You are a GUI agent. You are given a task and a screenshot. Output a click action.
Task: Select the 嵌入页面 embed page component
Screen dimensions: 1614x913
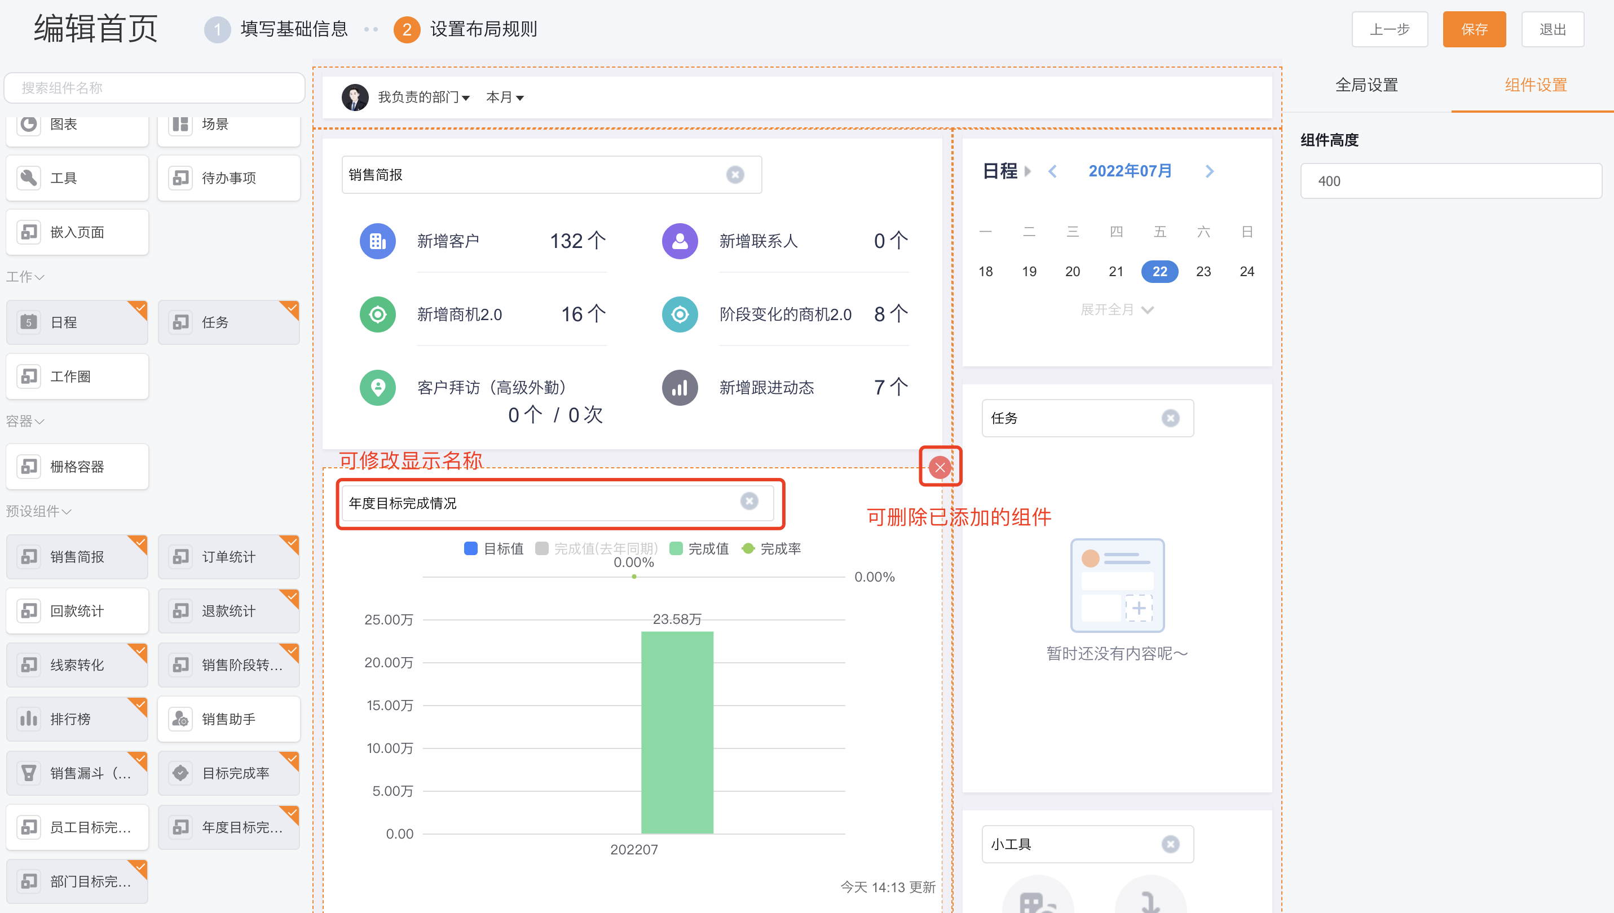pos(77,232)
